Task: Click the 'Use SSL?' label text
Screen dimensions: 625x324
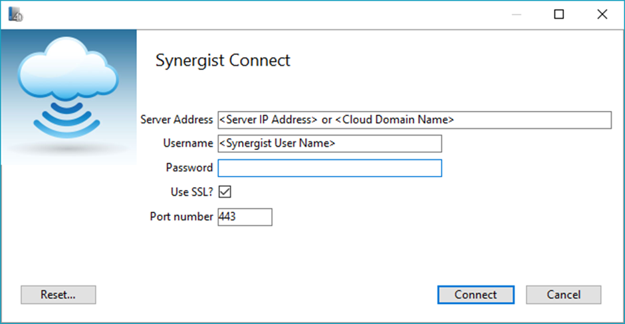Action: [191, 192]
